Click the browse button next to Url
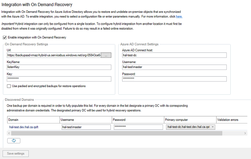The height and width of the screenshot is (159, 251). pyautogui.click(x=106, y=55)
